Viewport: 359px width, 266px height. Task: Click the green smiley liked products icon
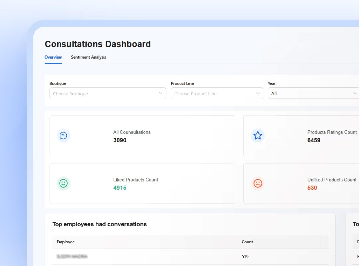click(x=63, y=183)
